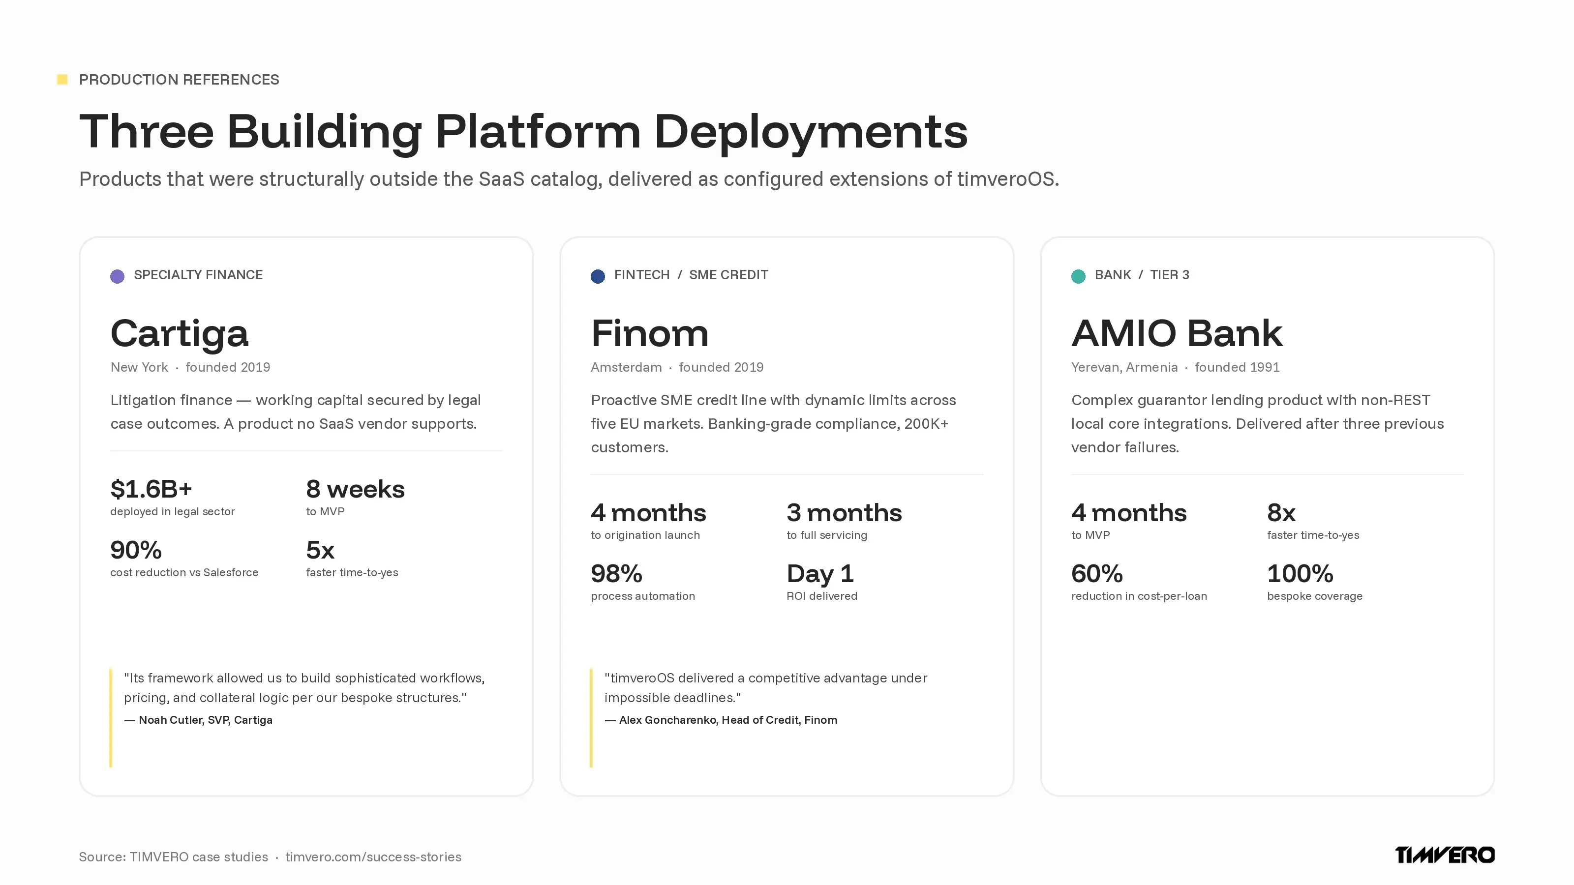
Task: Click the purple dot beside SPECIALTY FINANCE
Action: coord(118,276)
